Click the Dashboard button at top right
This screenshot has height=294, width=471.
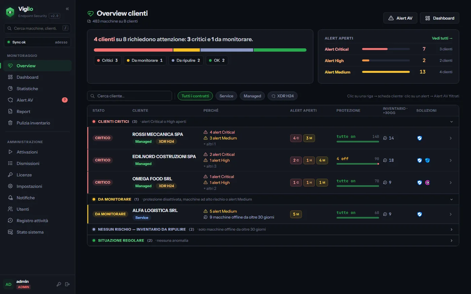pyautogui.click(x=440, y=18)
